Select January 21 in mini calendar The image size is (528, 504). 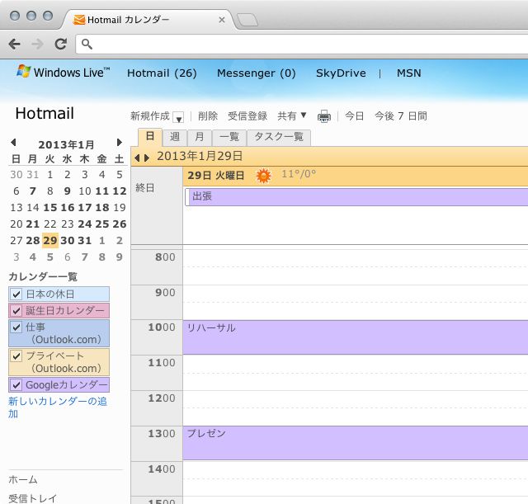coord(33,224)
